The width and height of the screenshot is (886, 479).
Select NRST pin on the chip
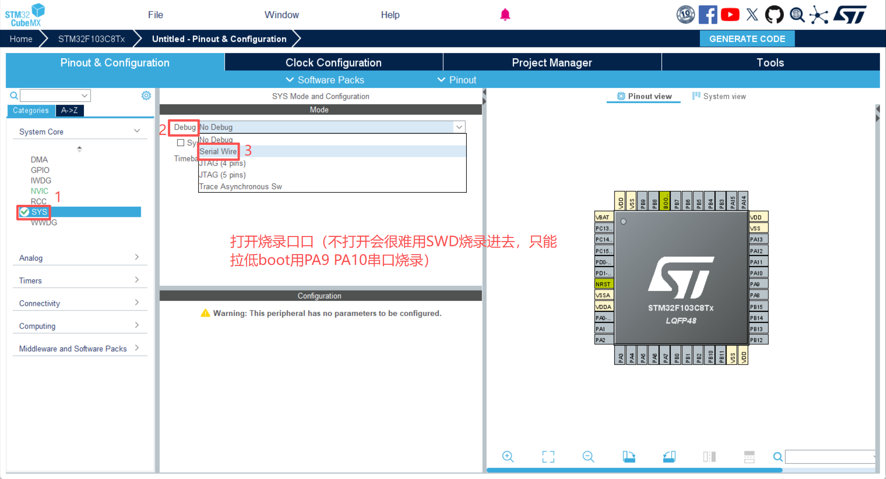(x=604, y=284)
